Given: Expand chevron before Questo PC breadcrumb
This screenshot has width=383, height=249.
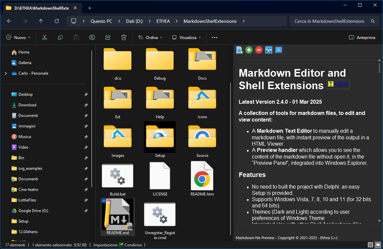Looking at the screenshot, I should pyautogui.click(x=84, y=21).
